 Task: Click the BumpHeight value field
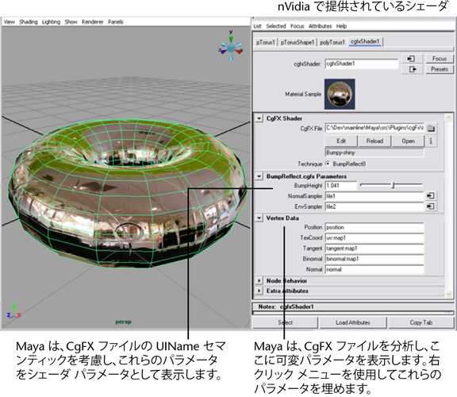point(341,186)
